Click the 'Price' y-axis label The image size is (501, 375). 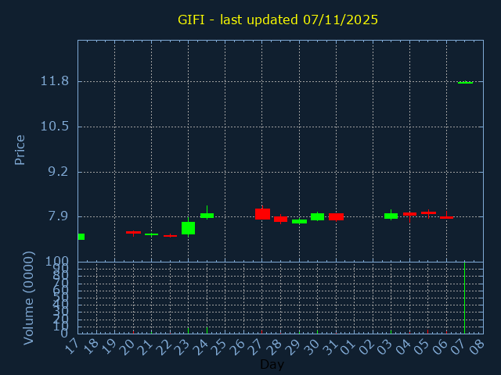click(20, 150)
